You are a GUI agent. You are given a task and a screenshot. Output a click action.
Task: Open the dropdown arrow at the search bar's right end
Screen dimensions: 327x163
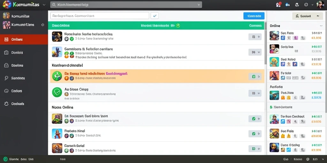coord(199,4)
